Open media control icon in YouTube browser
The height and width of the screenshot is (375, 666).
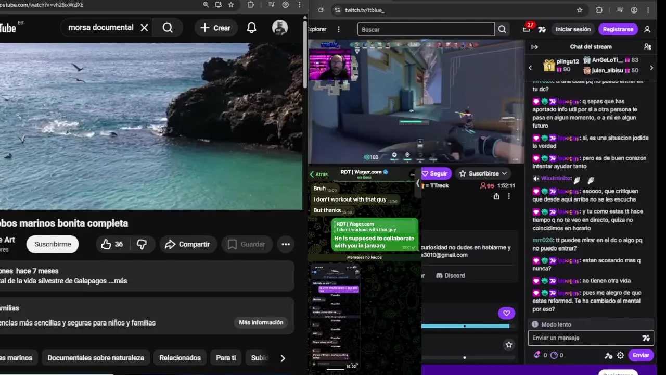270,5
